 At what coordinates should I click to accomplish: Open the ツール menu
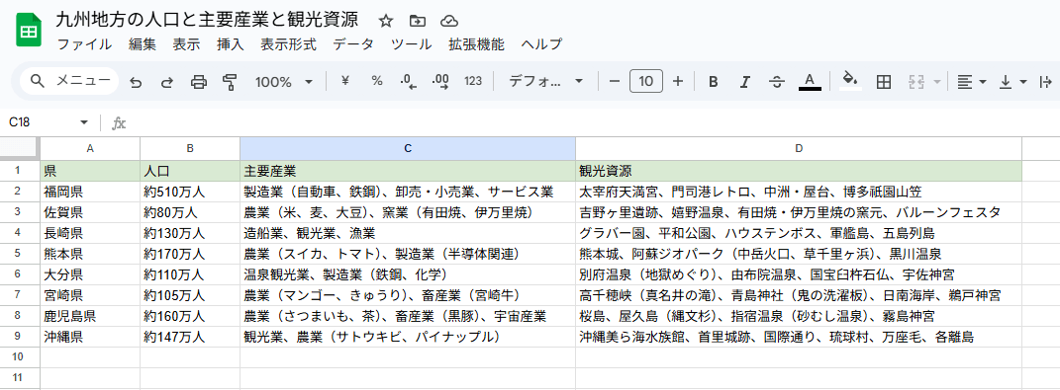click(x=412, y=44)
